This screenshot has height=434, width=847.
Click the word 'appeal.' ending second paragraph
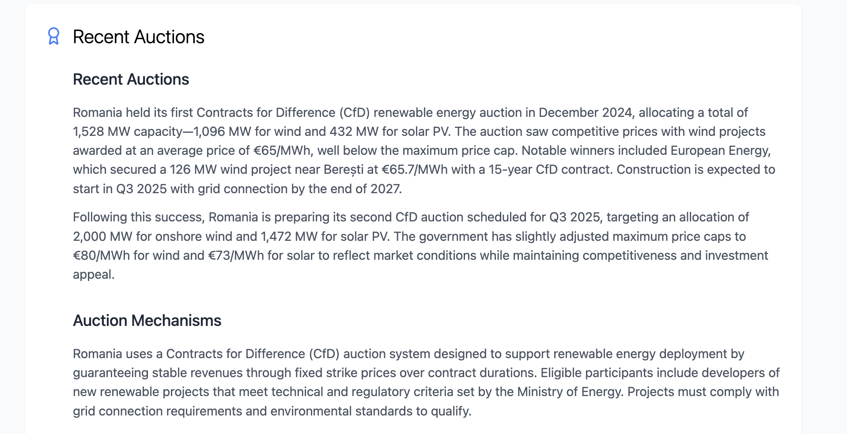click(x=94, y=275)
